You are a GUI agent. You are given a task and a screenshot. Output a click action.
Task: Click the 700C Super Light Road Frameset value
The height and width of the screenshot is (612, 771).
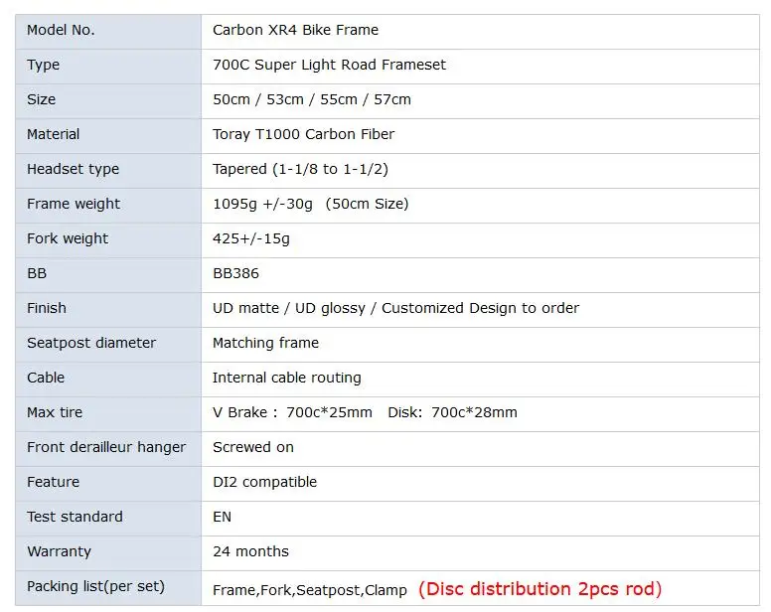coord(330,65)
